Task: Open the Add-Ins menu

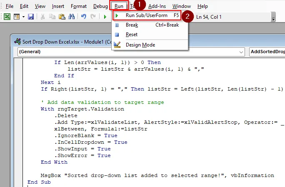Action: coord(157,6)
